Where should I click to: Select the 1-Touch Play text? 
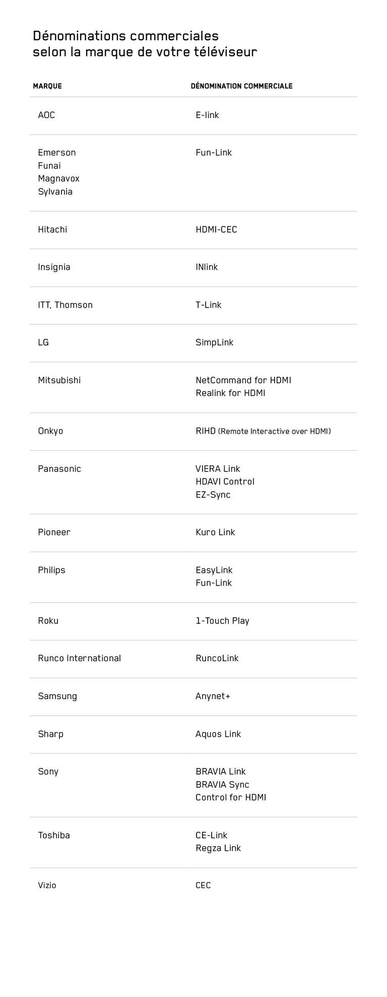(x=222, y=621)
